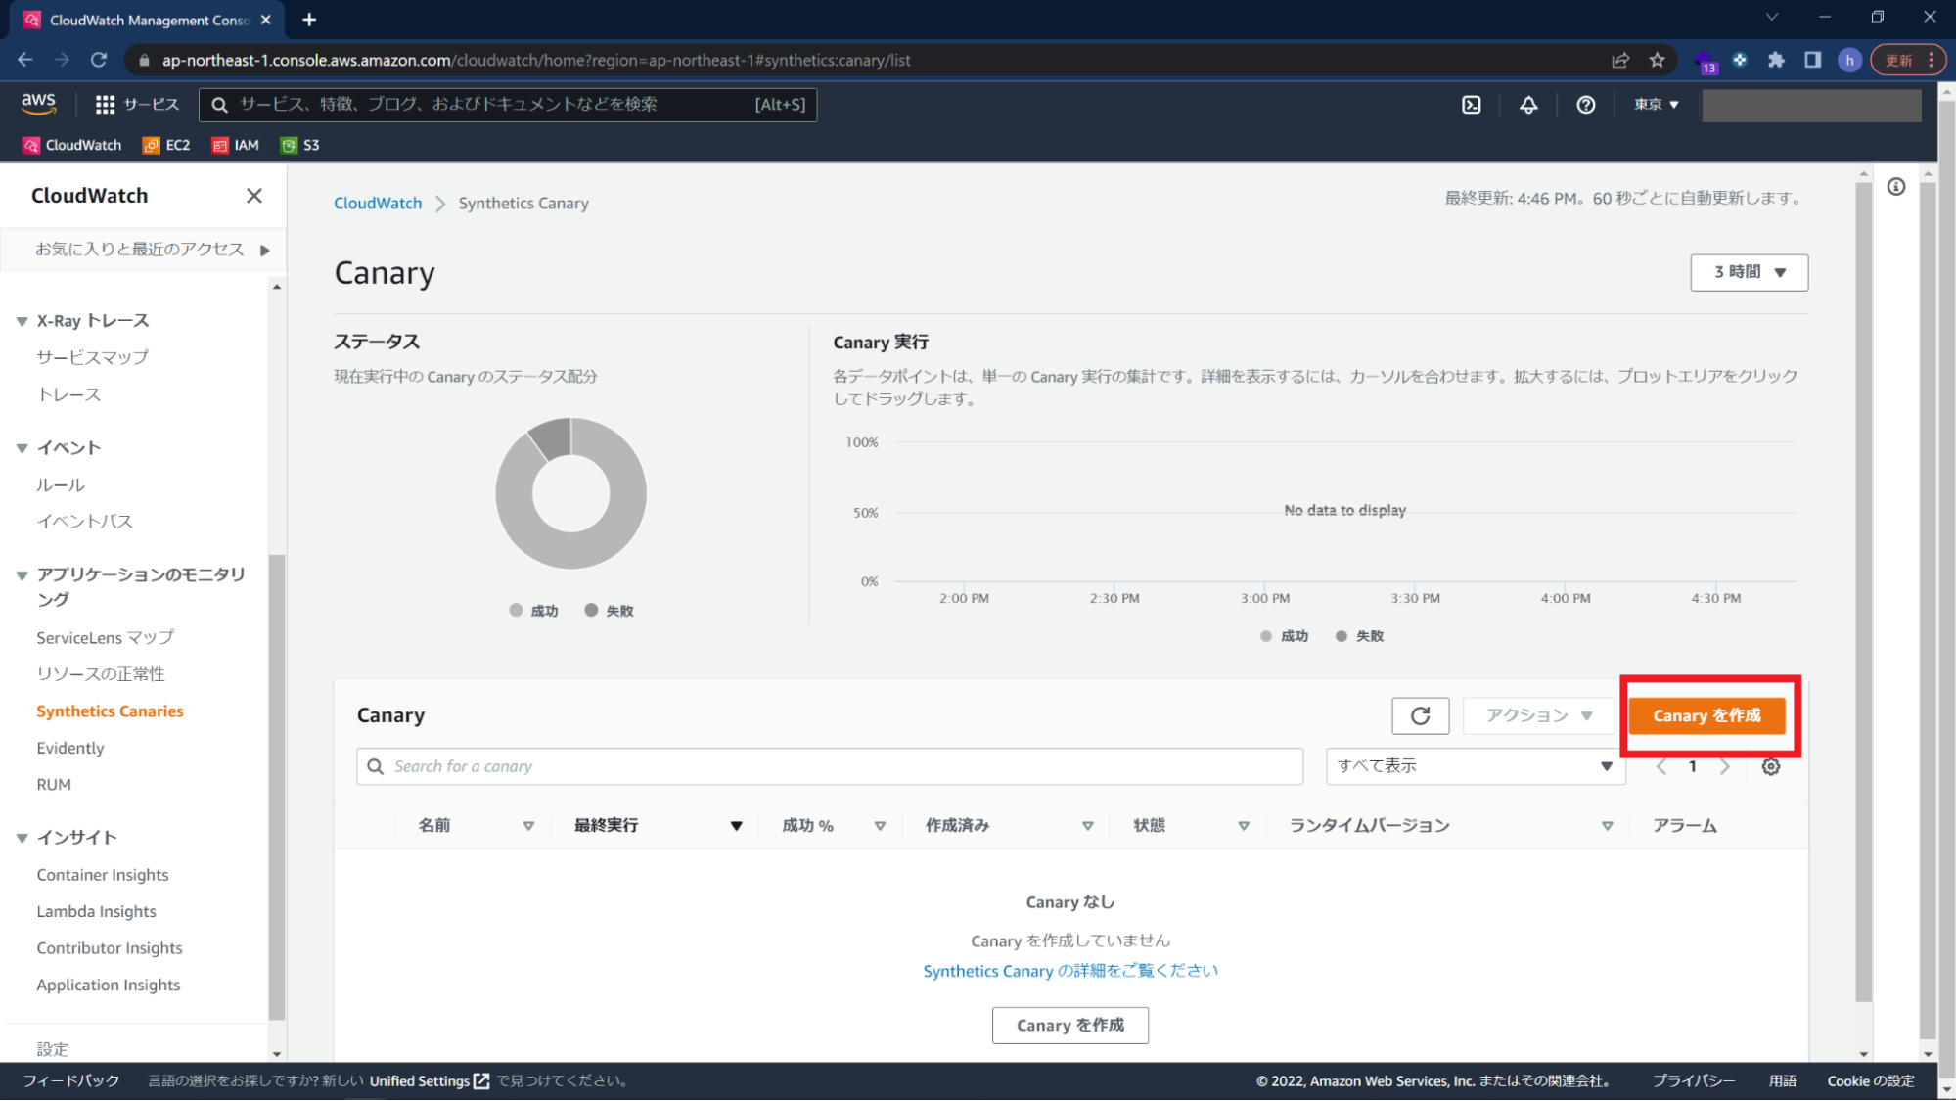Toggle 失敗 legend under Canary 実行 chart
This screenshot has width=1956, height=1101.
click(x=1359, y=636)
